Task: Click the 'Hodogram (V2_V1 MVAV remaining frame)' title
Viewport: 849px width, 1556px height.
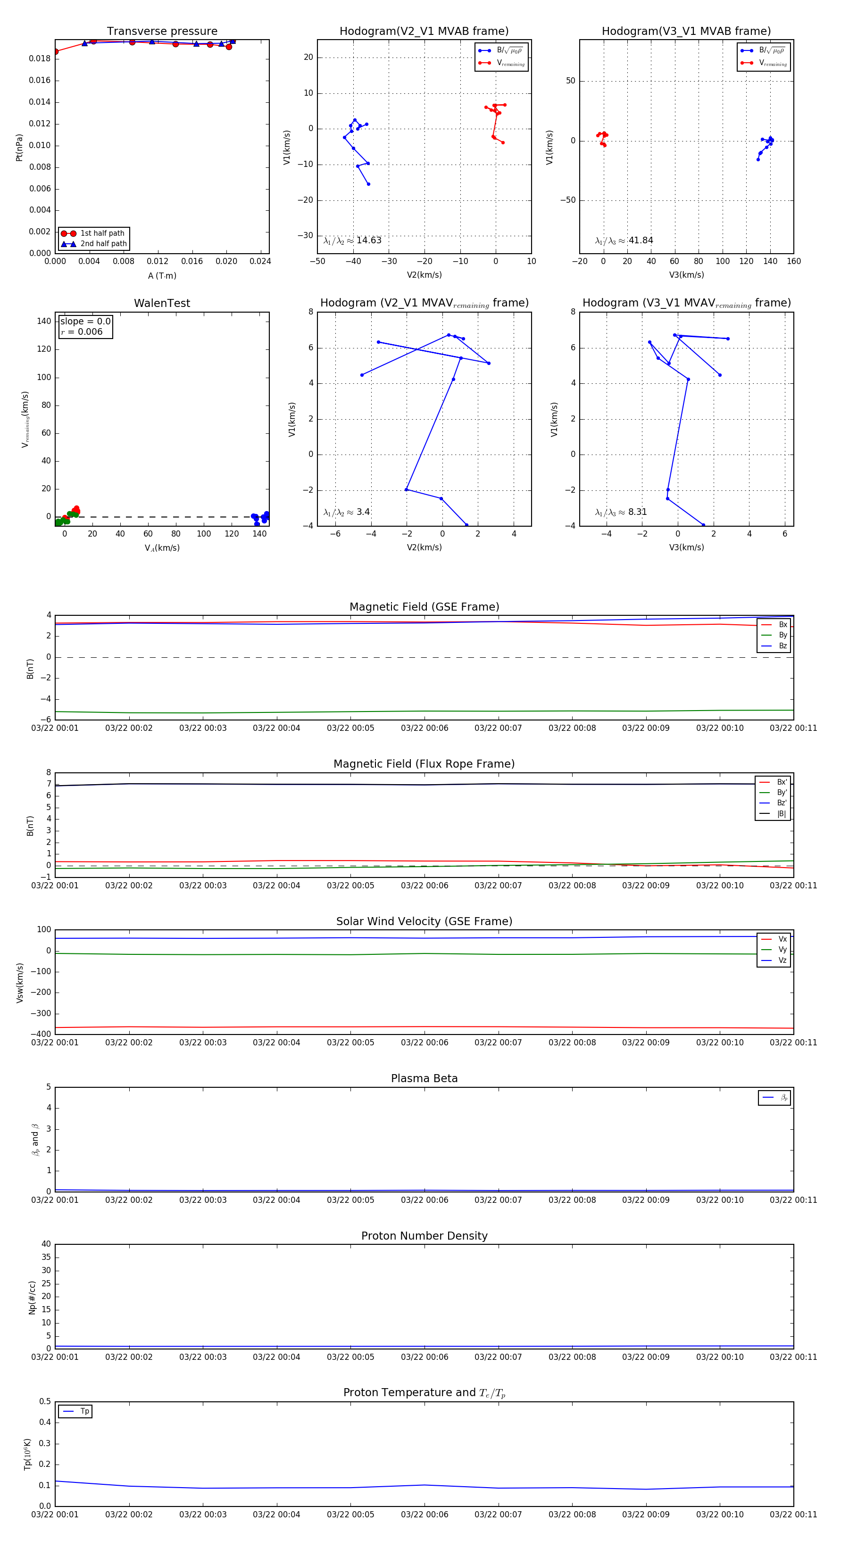Action: [424, 303]
